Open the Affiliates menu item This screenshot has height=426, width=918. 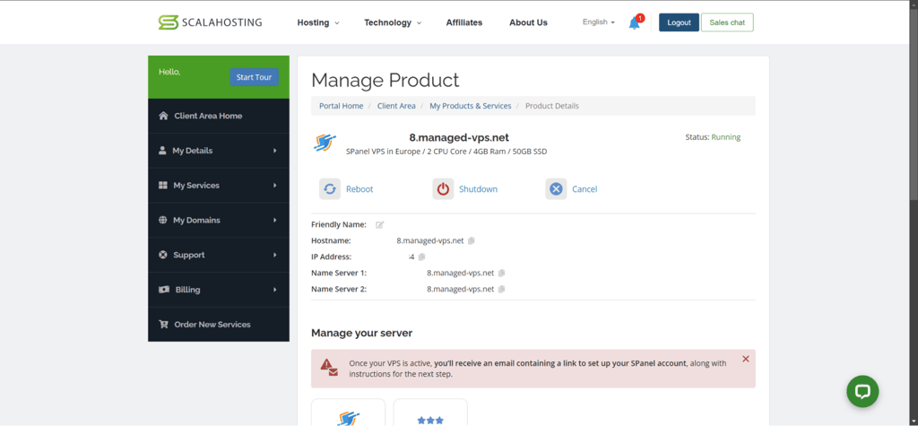(x=464, y=22)
